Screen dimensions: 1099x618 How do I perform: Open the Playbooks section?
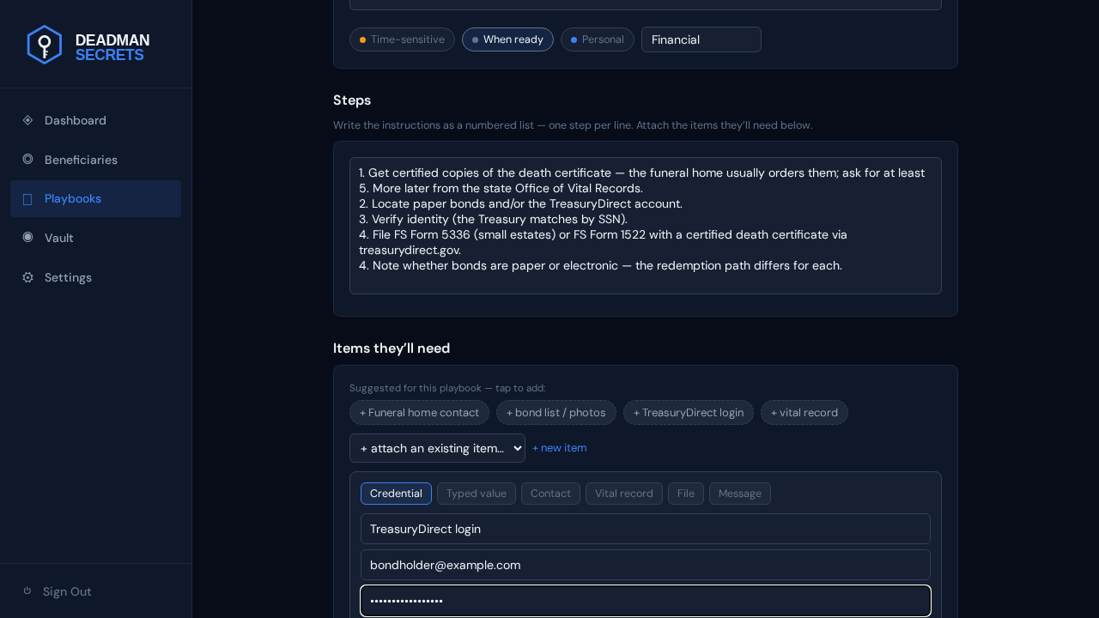[95, 198]
